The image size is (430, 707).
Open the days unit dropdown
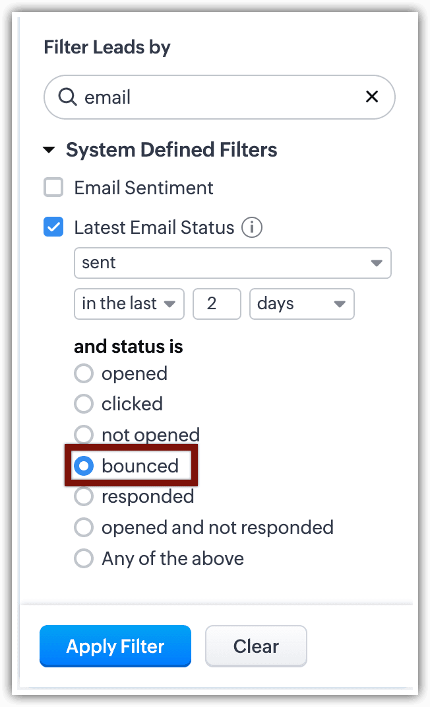click(x=301, y=304)
